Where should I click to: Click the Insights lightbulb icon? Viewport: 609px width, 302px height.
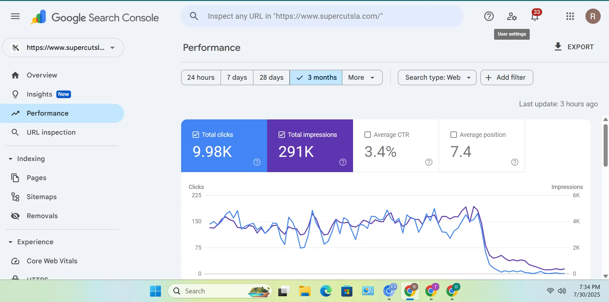coord(15,94)
